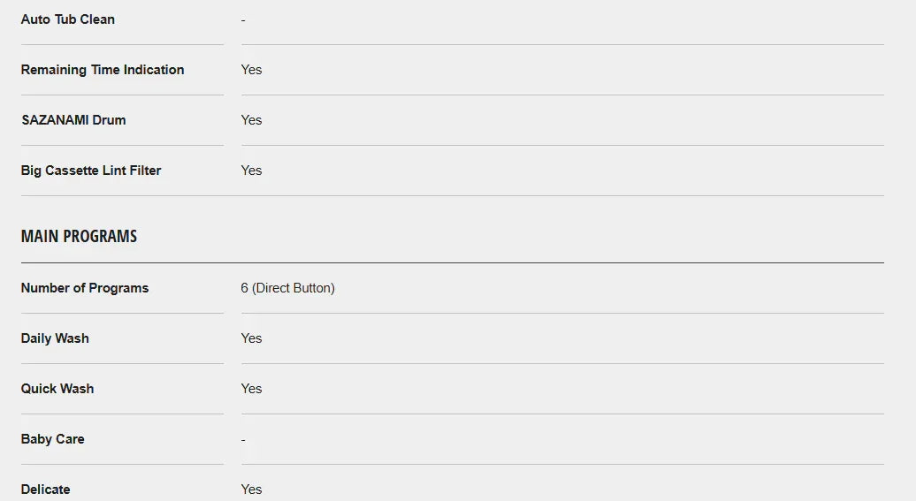Click the divider line under MAIN PROGRAMS heading
The width and height of the screenshot is (916, 501).
point(452,262)
